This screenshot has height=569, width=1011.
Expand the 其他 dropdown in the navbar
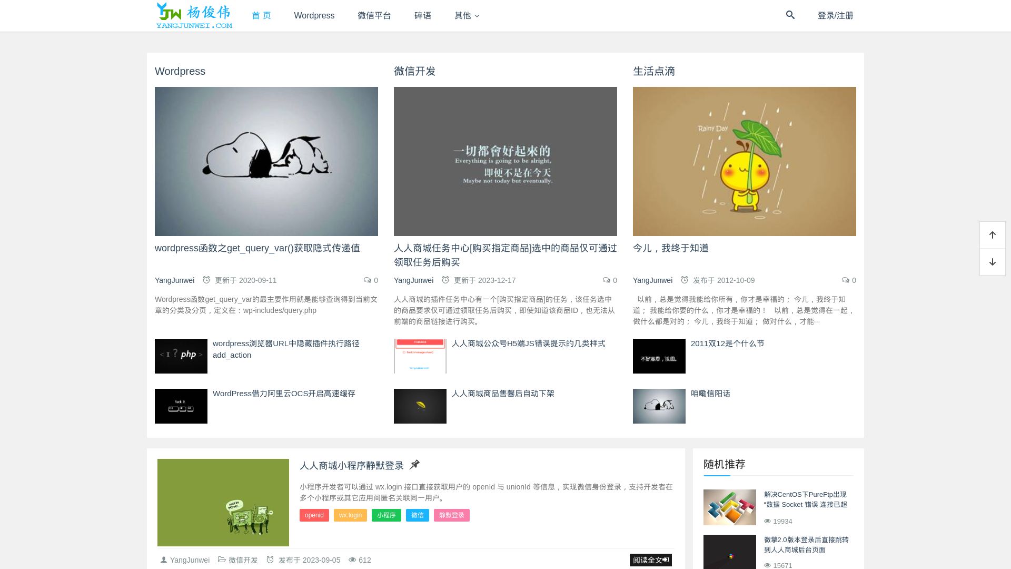pyautogui.click(x=465, y=15)
